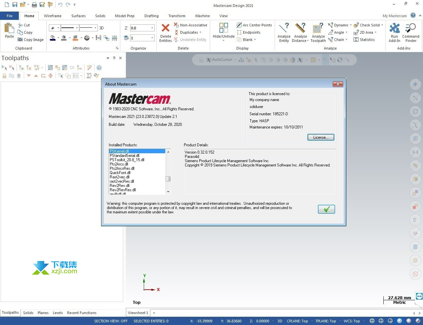423x325 pixels.
Task: Open point style dropdown
Action: pyautogui.click(x=58, y=28)
